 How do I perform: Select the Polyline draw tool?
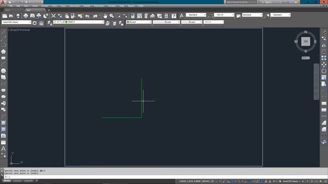[x=4, y=45]
